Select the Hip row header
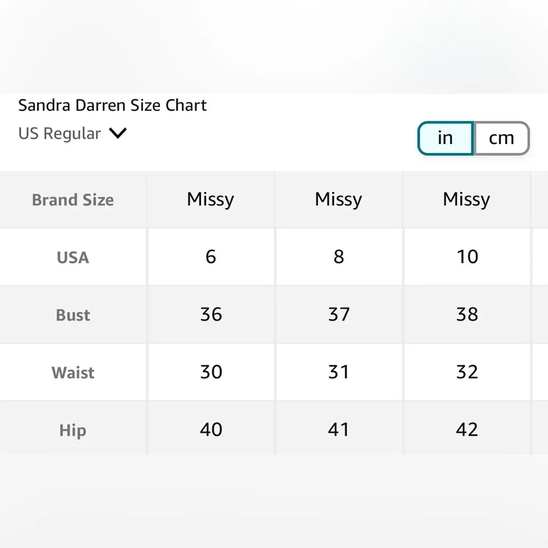 tap(73, 430)
